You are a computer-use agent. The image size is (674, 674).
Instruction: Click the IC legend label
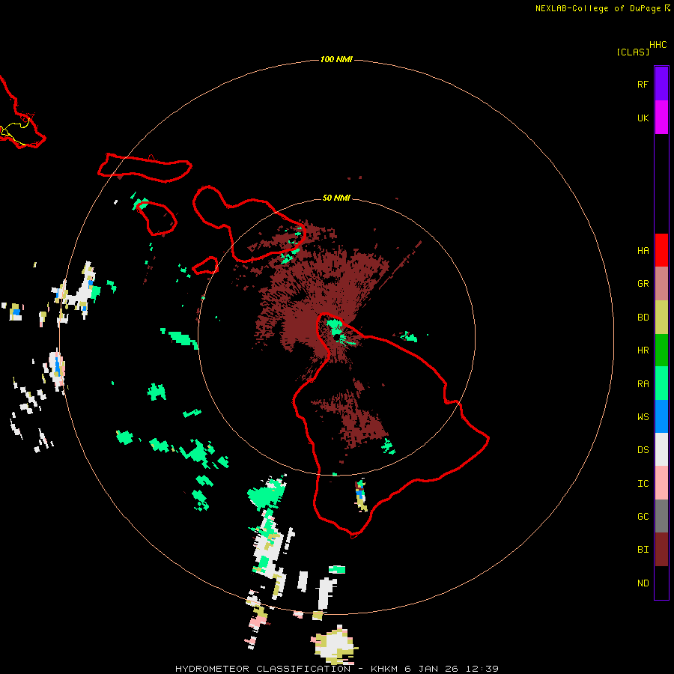tap(643, 484)
